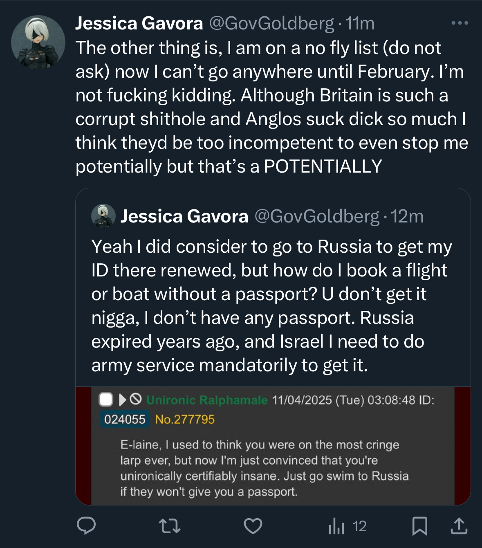Expand the triangle arrow beside the forum post
This screenshot has height=548, width=482.
122,399
